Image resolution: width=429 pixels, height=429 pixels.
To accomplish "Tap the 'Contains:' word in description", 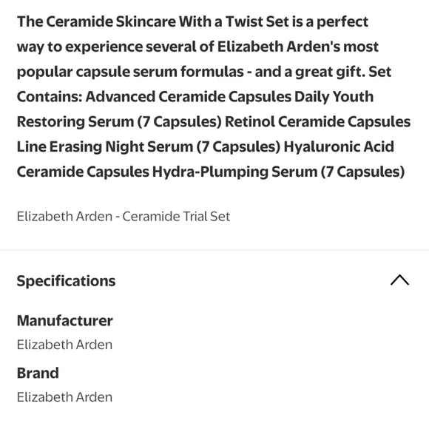I will click(50, 97).
